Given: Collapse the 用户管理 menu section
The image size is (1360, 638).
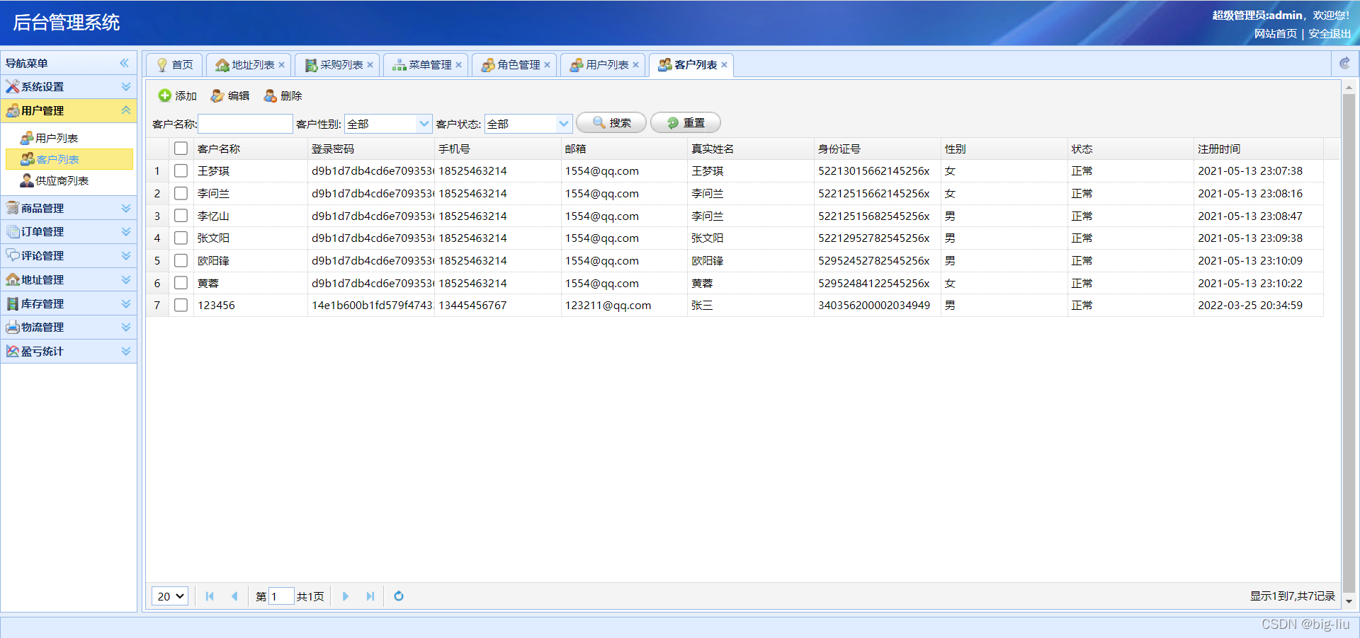Looking at the screenshot, I should [x=126, y=110].
